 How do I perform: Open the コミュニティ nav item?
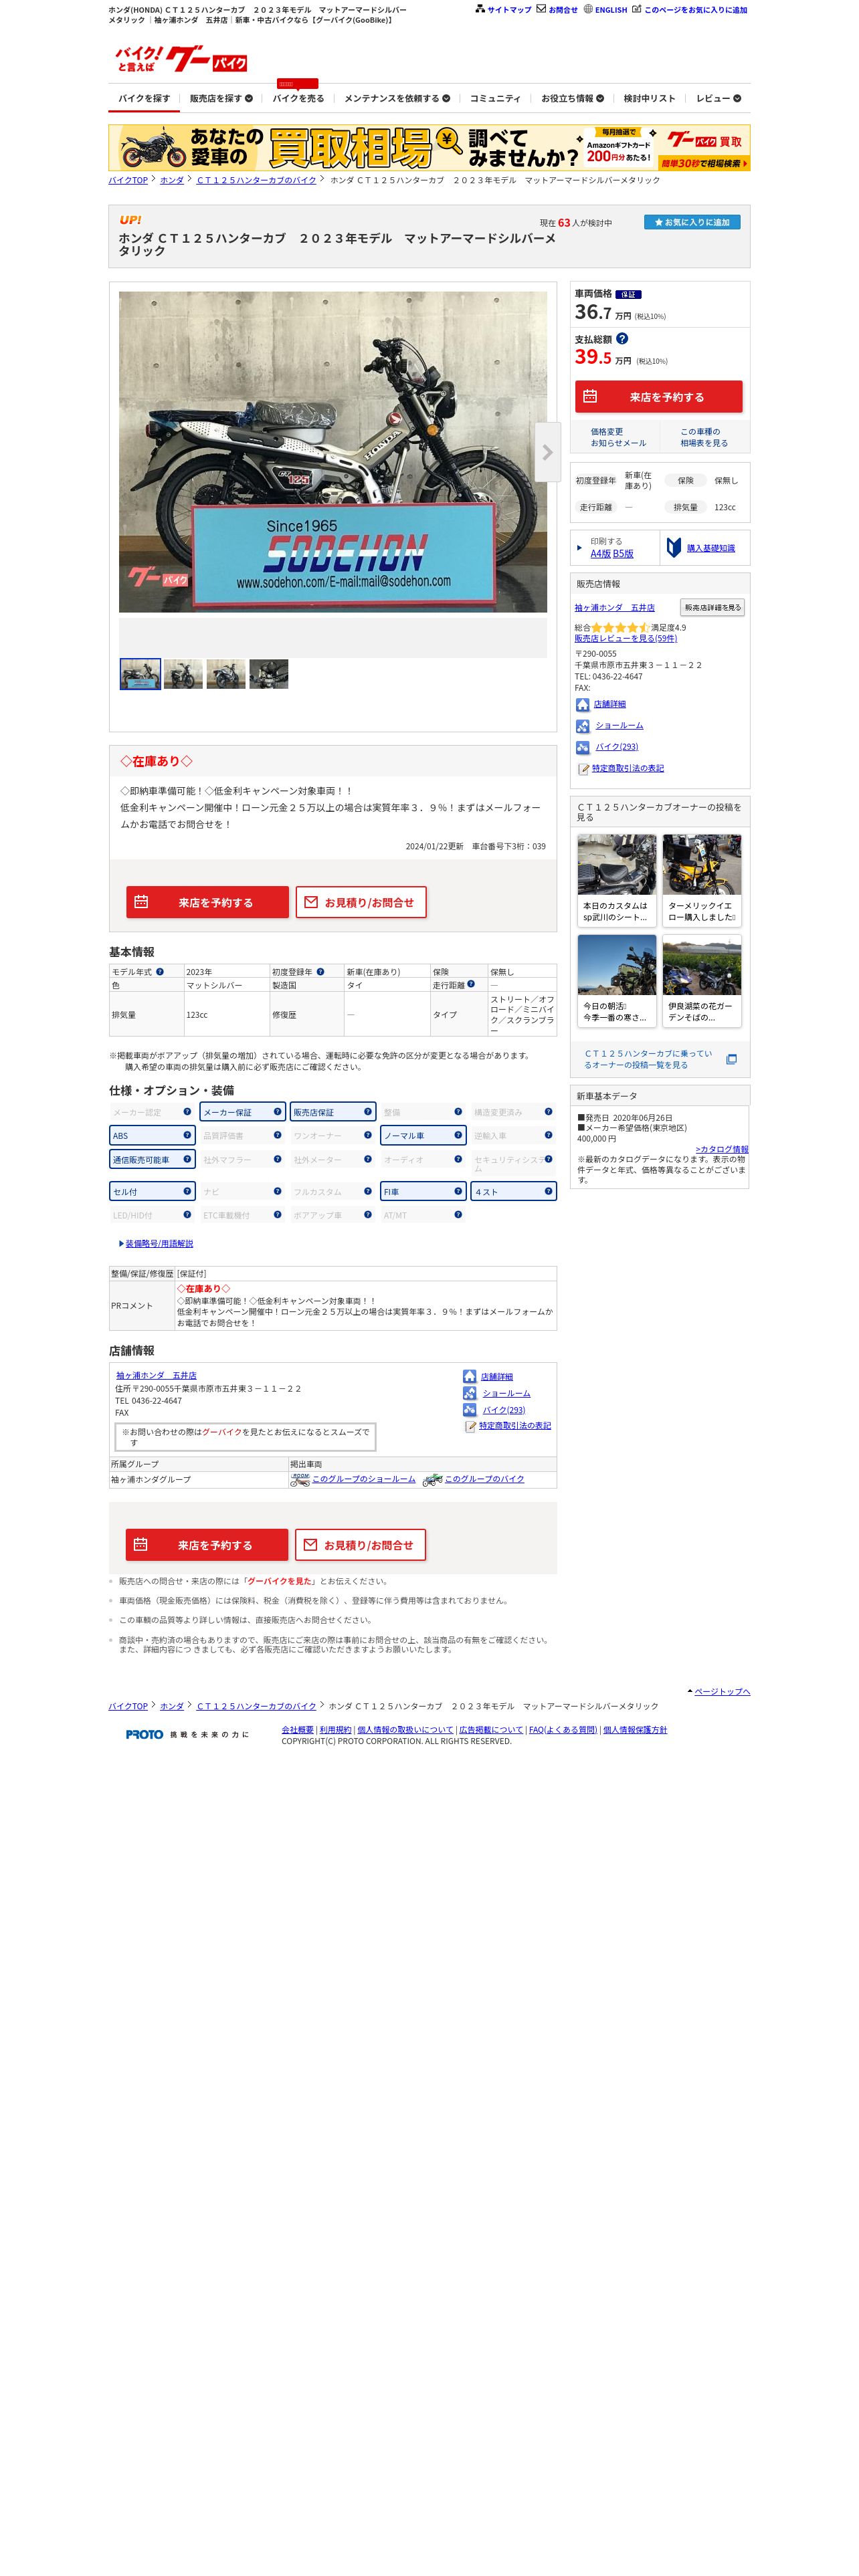point(495,99)
